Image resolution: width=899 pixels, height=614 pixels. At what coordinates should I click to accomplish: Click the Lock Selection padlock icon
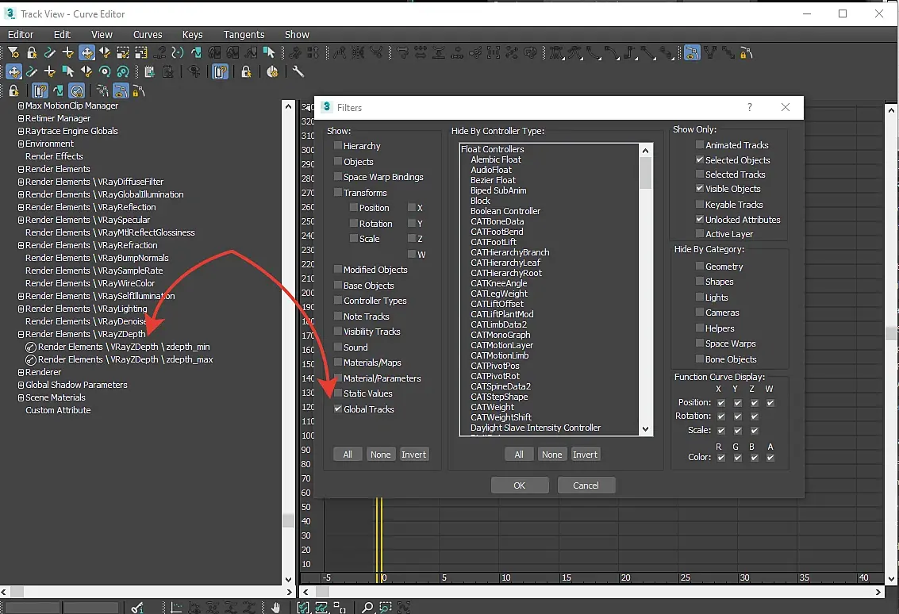[x=32, y=53]
